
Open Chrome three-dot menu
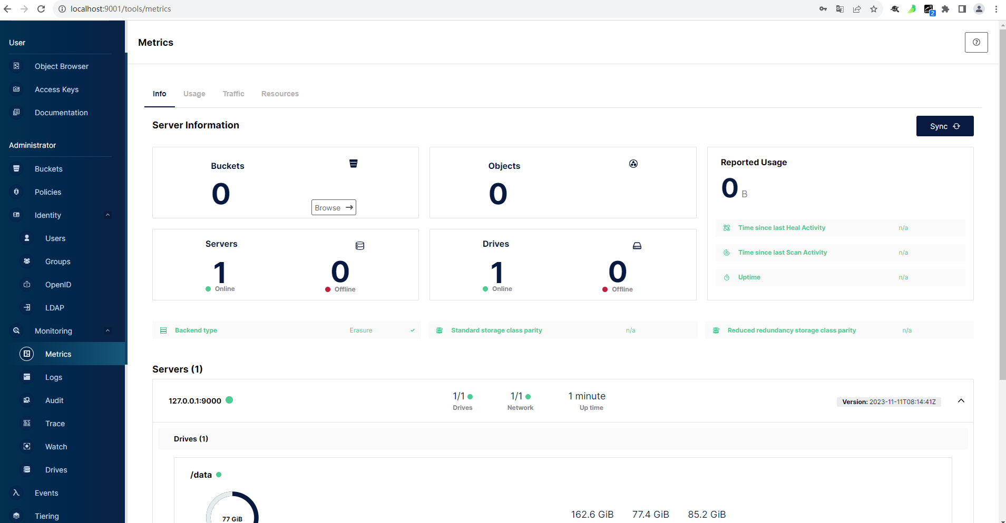[996, 9]
